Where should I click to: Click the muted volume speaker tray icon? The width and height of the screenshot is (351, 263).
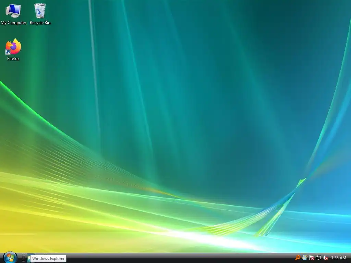click(325, 258)
